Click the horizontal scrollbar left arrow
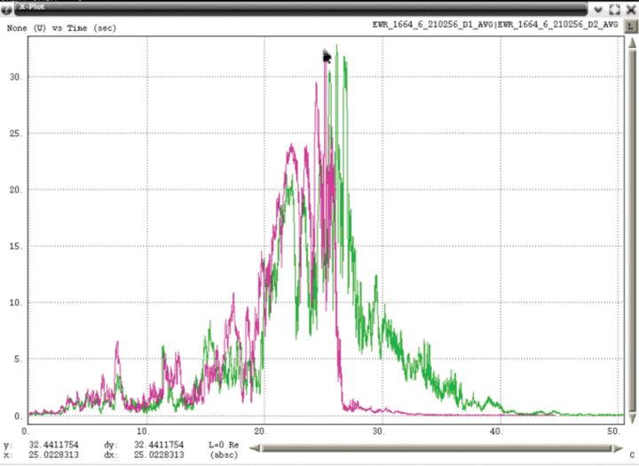This screenshot has width=639, height=466. click(255, 448)
